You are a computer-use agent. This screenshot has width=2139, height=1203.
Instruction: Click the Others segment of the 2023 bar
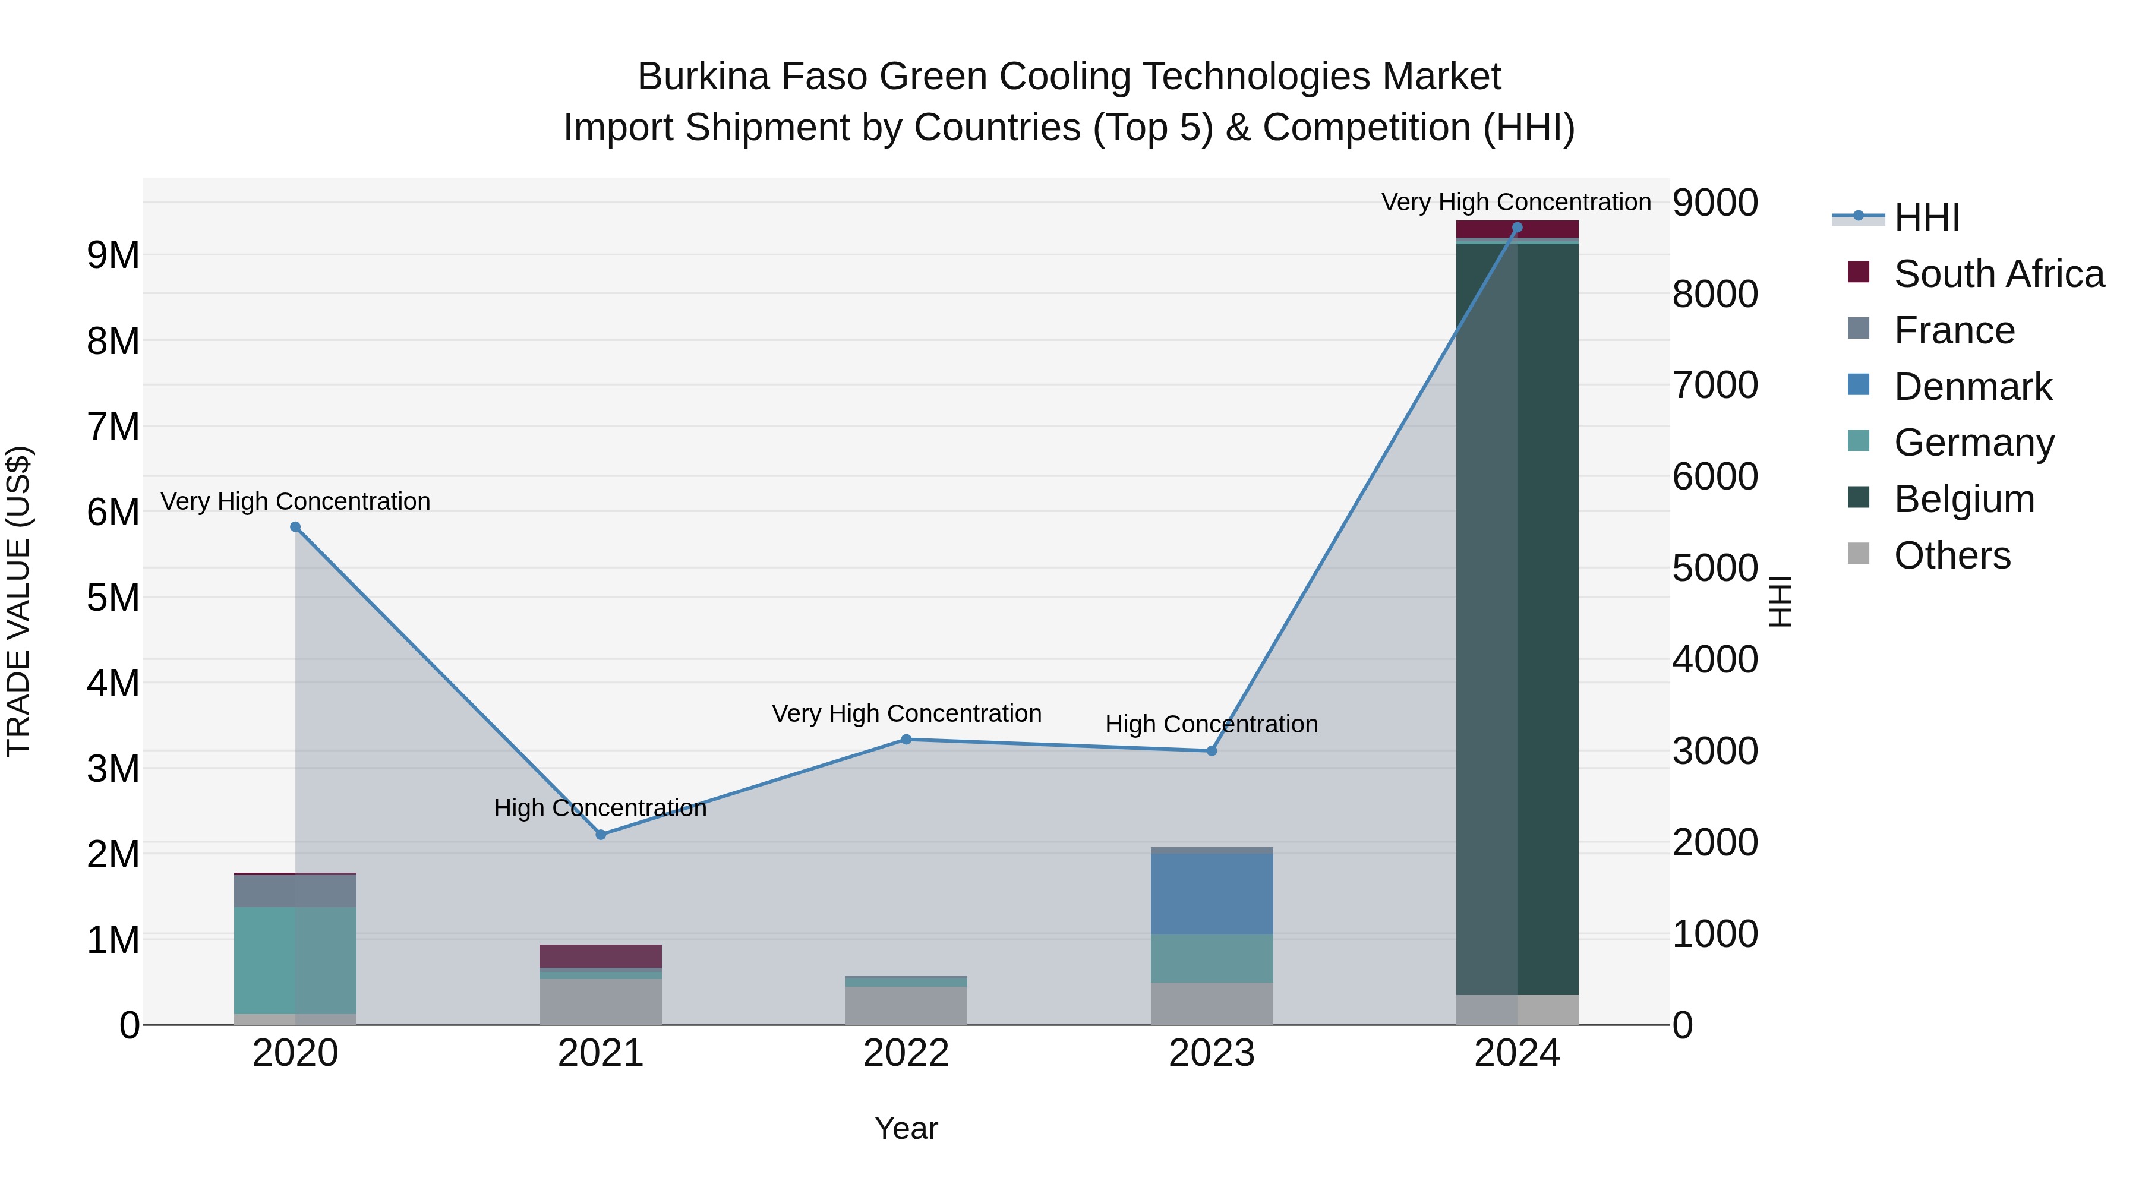(1212, 1004)
